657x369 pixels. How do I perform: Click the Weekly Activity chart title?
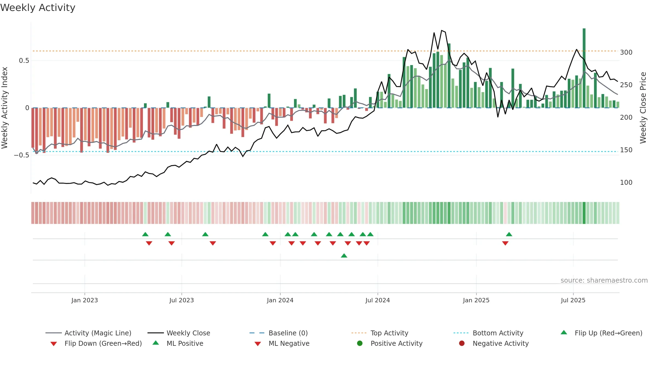pos(38,8)
